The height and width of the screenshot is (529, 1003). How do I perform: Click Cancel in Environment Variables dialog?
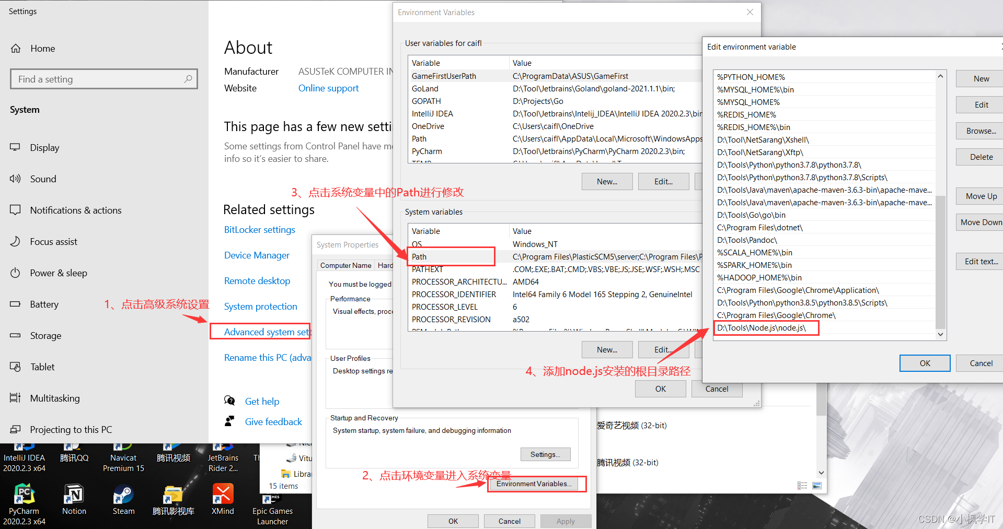coord(717,389)
